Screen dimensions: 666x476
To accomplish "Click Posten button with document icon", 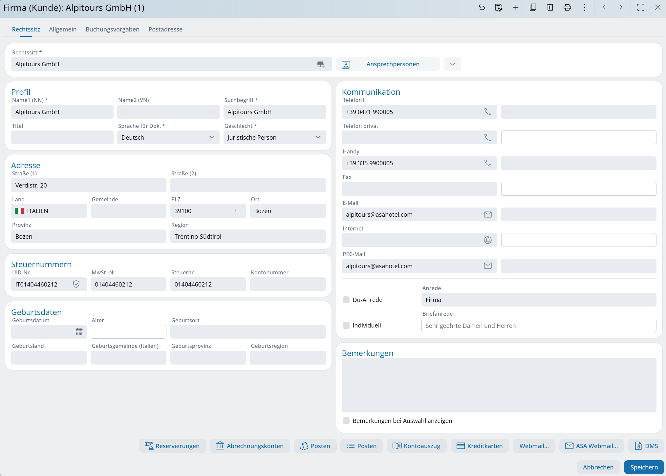I will (315, 446).
